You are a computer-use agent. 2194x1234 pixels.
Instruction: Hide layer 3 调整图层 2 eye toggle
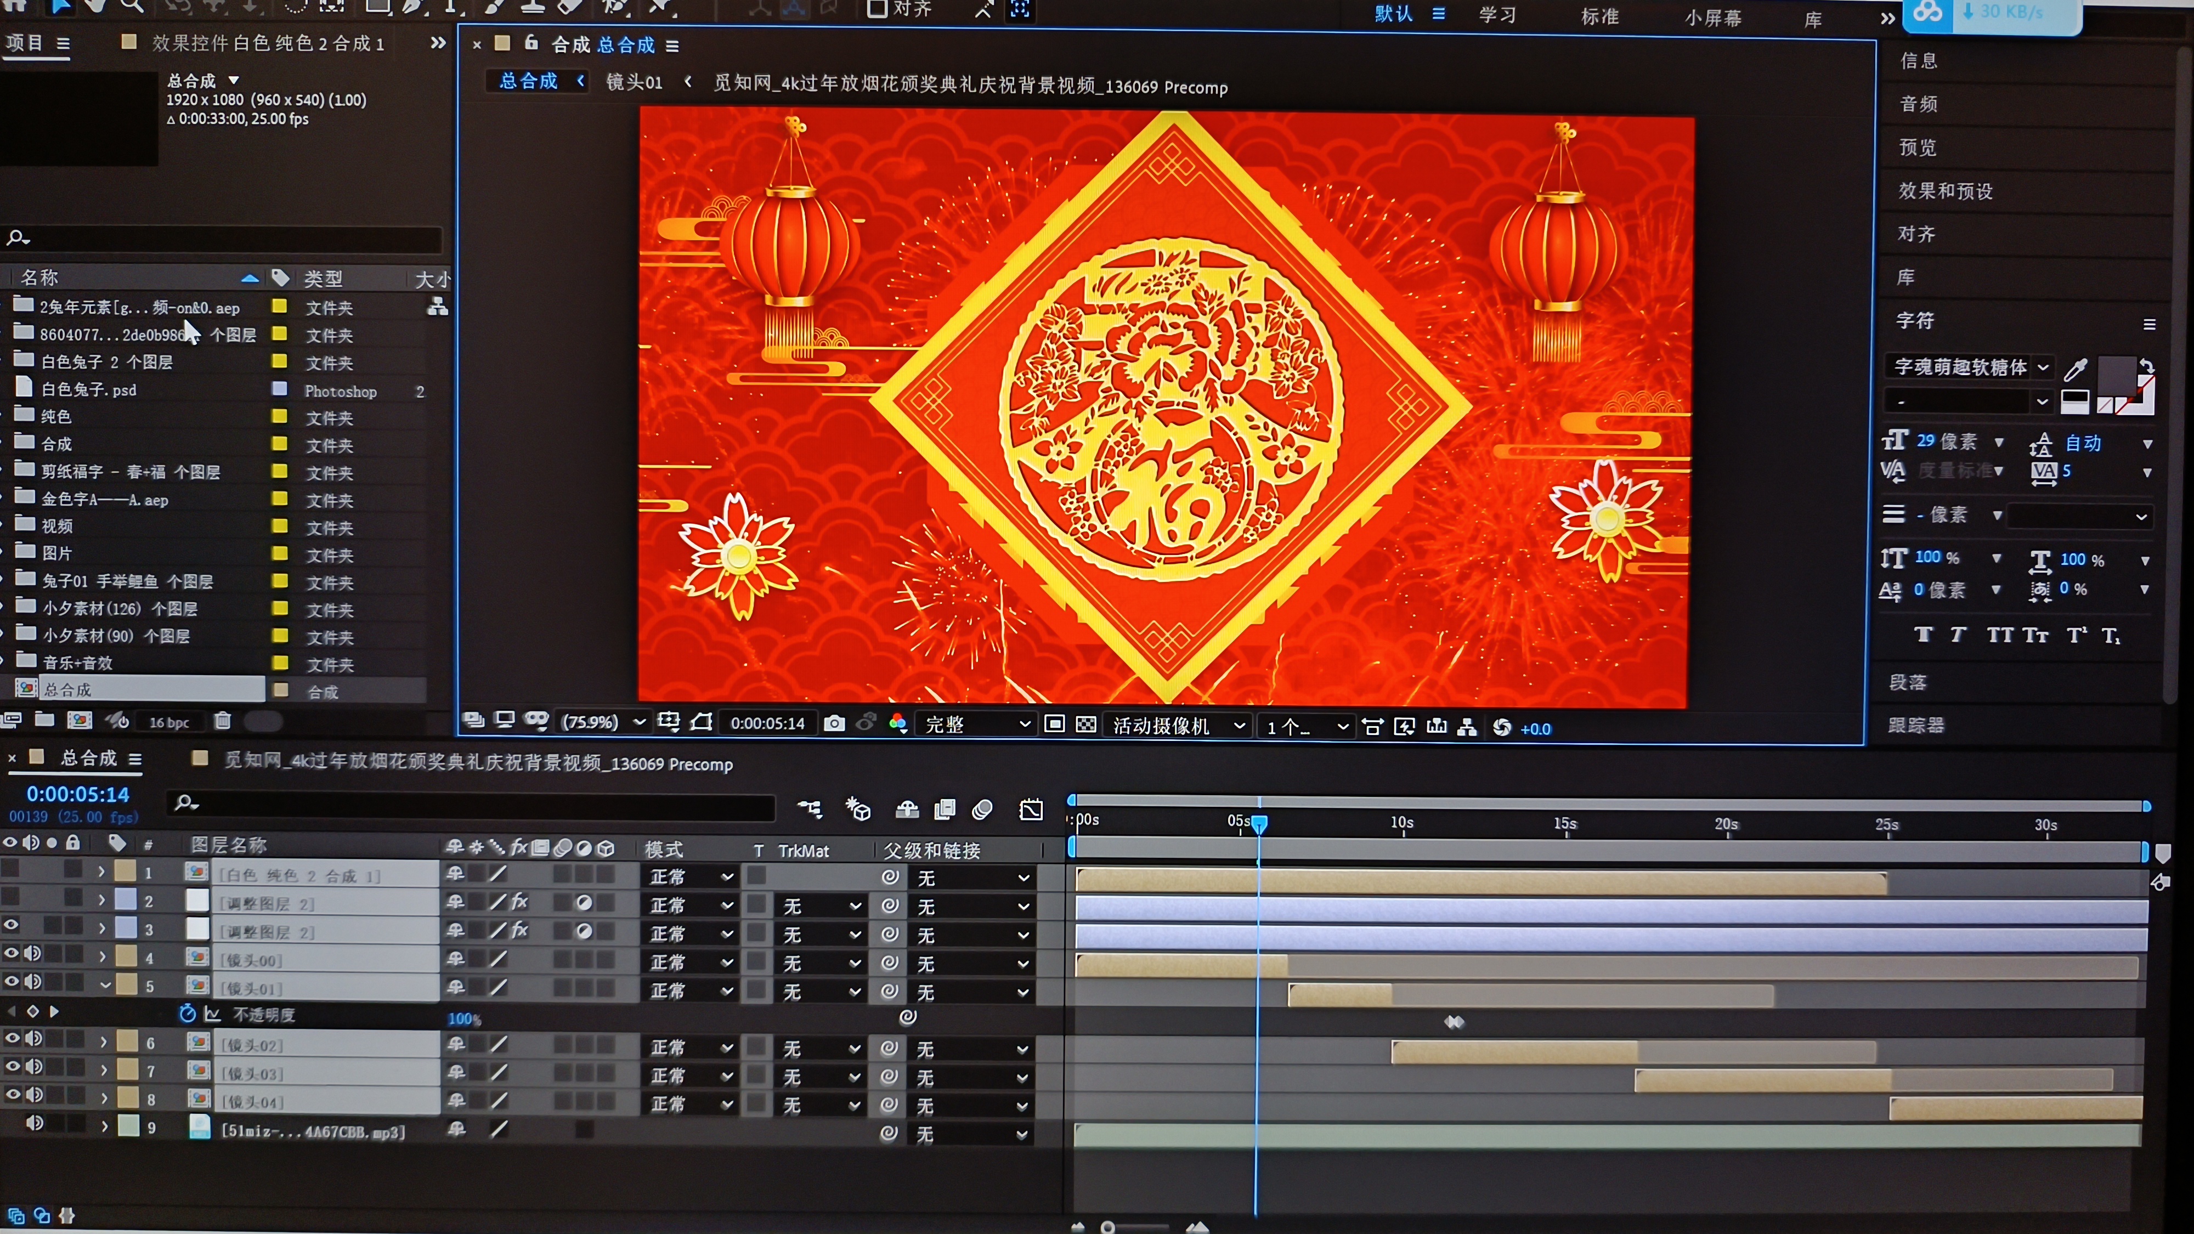pyautogui.click(x=11, y=925)
